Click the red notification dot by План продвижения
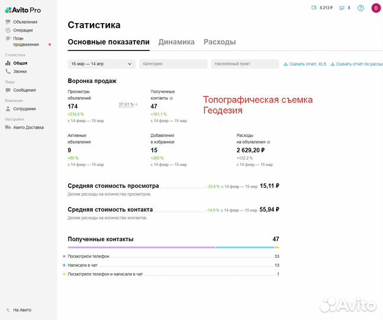383x320 pixels. click(50, 44)
